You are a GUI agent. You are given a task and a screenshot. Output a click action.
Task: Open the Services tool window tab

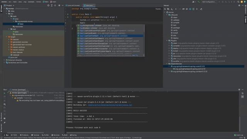(56, 135)
